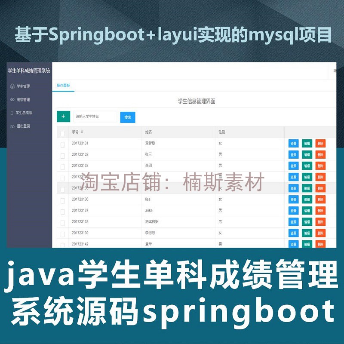The width and height of the screenshot is (344, 344).
Task: Select 退出登录 in the sidebar
Action: coord(23,126)
